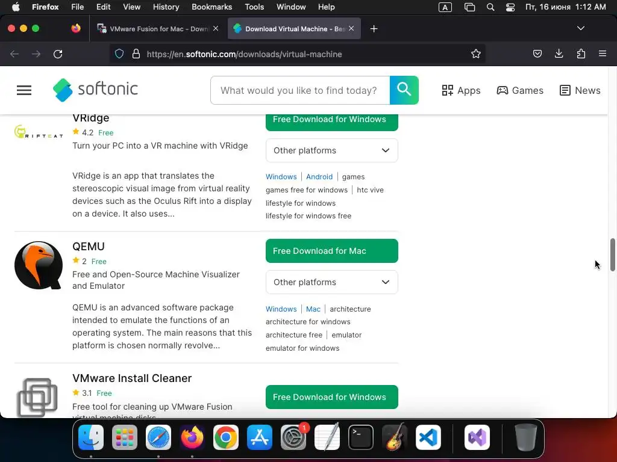The image size is (617, 462).
Task: Open the Firefox application menu
Action: tap(603, 54)
